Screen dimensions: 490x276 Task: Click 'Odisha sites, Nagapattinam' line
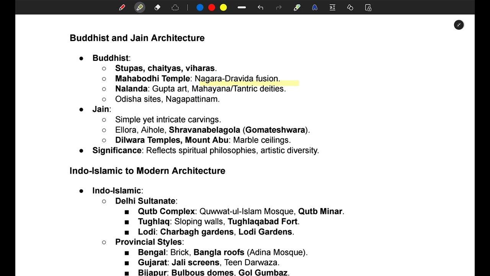[167, 99]
